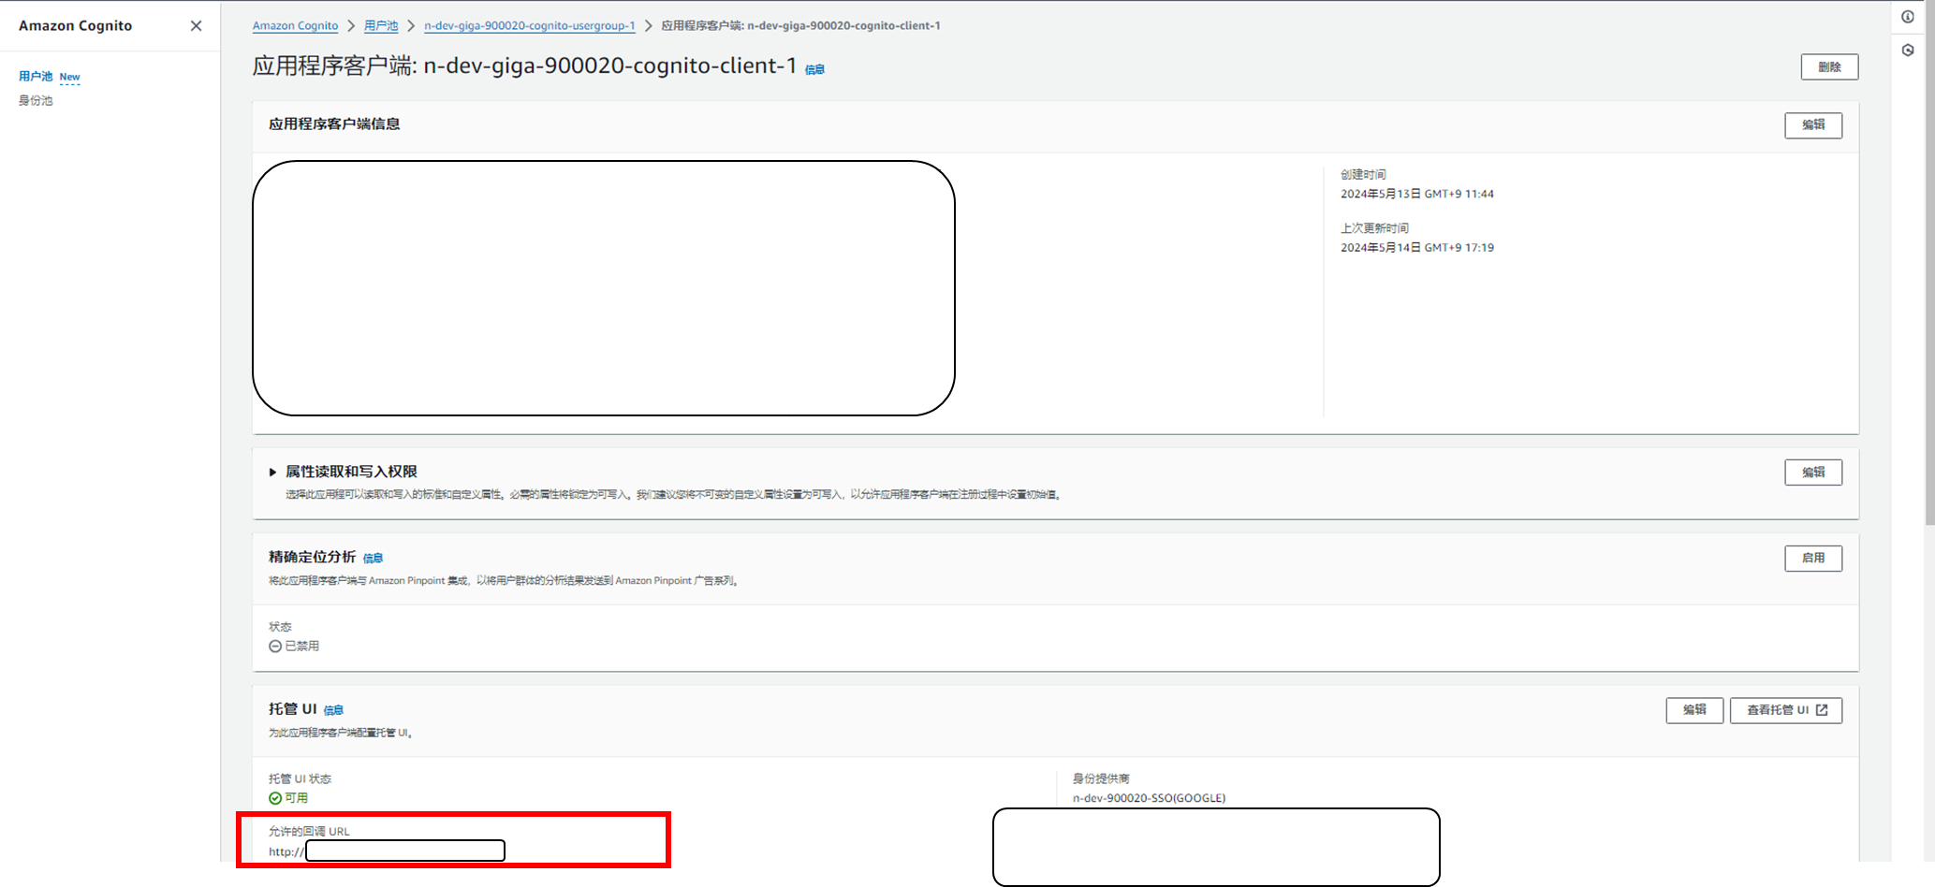1935x887 pixels.
Task: Click the 允许的回调 URL label
Action: coord(309,832)
